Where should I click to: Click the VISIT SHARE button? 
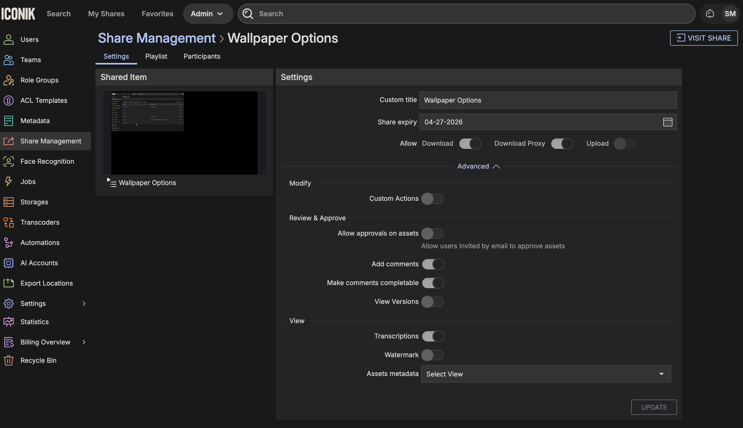(703, 38)
